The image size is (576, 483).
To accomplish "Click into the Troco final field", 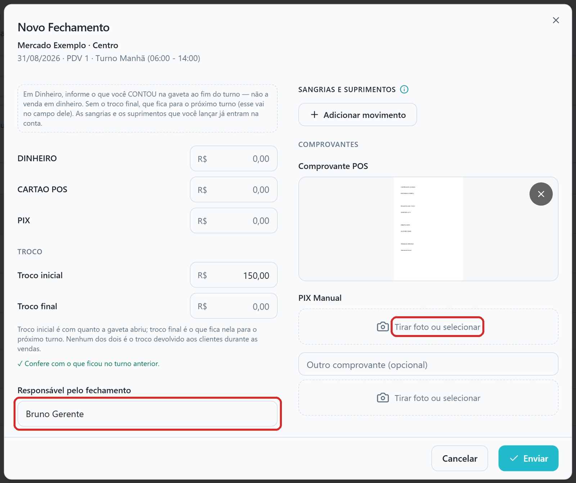I will [x=234, y=306].
